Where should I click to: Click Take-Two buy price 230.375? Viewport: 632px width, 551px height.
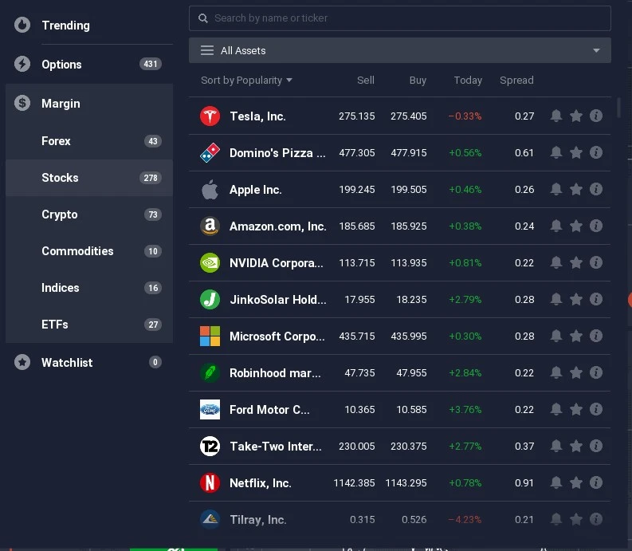point(408,447)
